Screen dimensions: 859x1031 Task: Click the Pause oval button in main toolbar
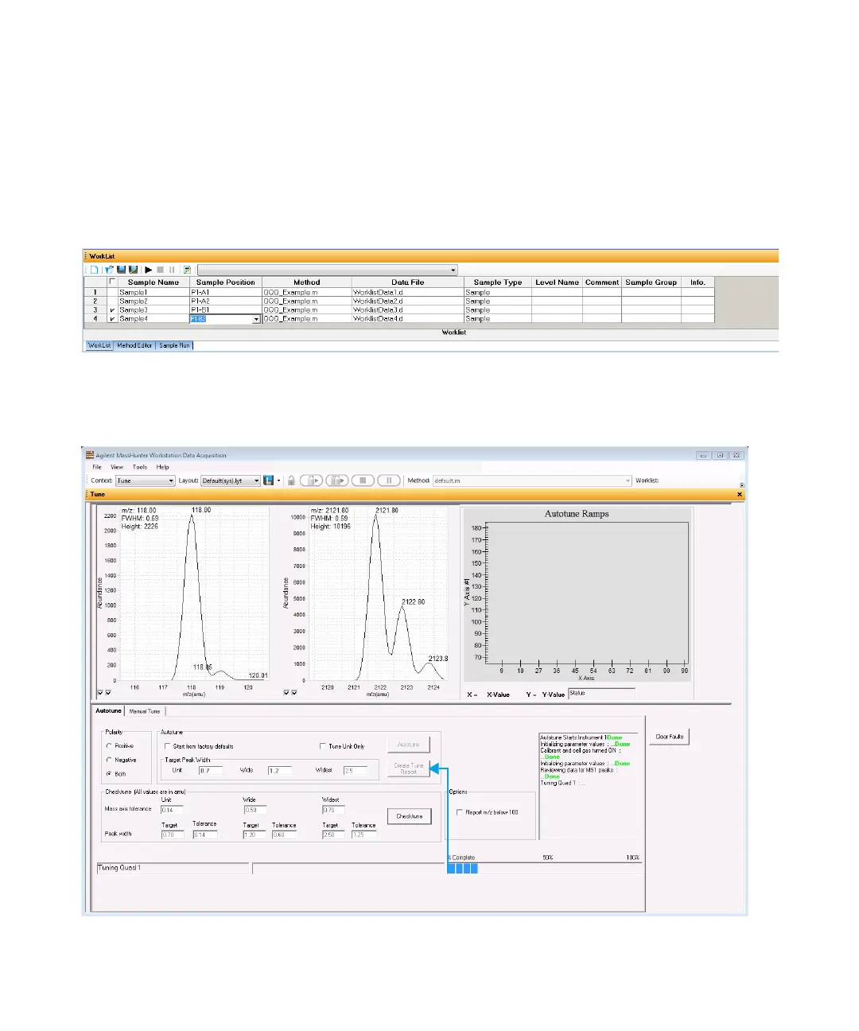tap(389, 480)
